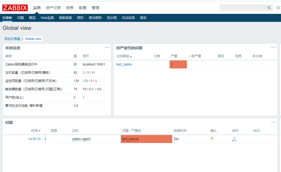The width and height of the screenshot is (281, 172).
Task: Click the 不 acknowledge link
Action: [x=212, y=139]
